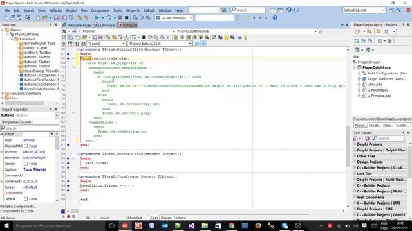Open the TForm2.Button2Click method dropdown

click(x=191, y=44)
